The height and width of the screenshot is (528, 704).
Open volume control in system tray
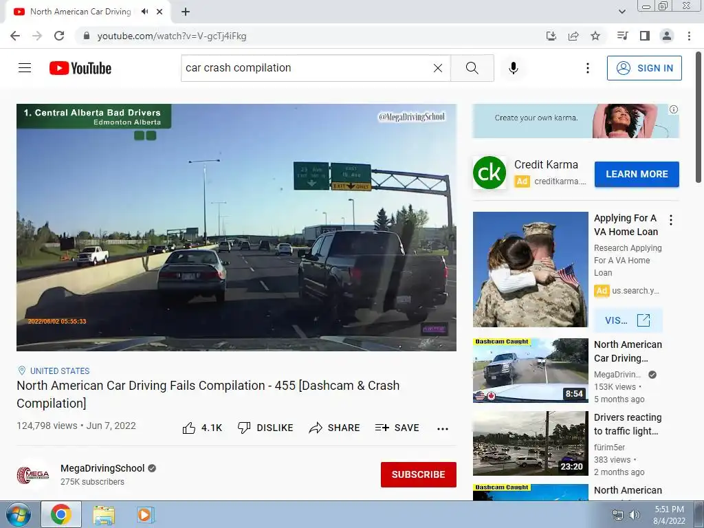[x=634, y=515]
